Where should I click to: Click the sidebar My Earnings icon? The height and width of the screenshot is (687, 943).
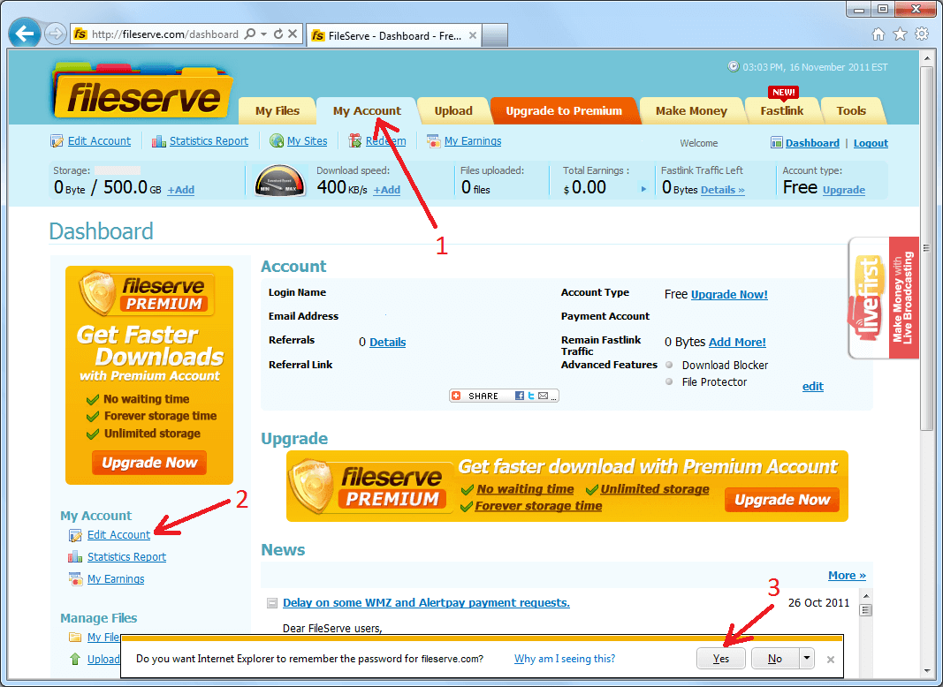(x=75, y=578)
